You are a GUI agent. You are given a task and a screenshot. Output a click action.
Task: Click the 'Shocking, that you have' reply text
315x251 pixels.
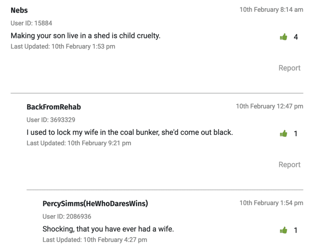tap(108, 229)
